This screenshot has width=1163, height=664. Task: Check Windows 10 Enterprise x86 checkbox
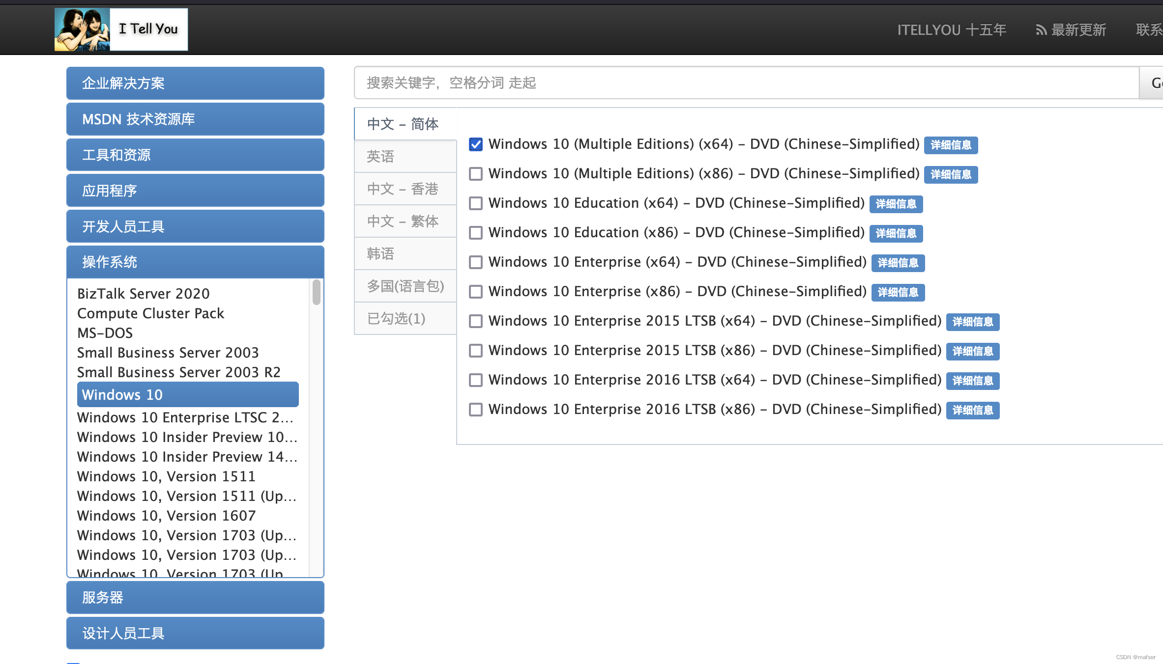click(475, 292)
